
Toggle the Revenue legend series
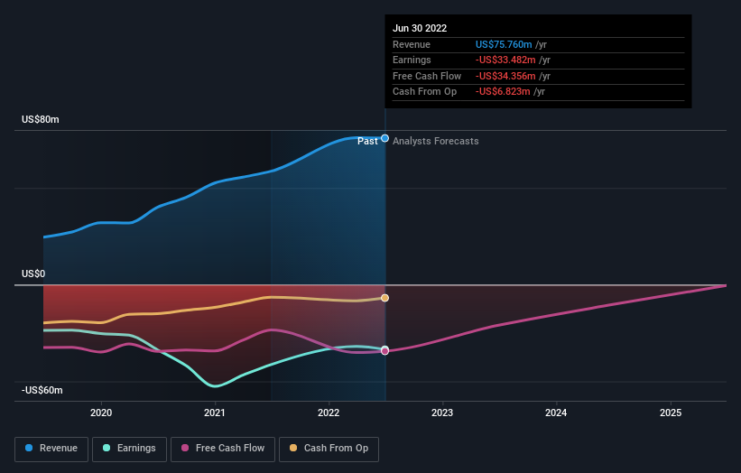pos(51,449)
